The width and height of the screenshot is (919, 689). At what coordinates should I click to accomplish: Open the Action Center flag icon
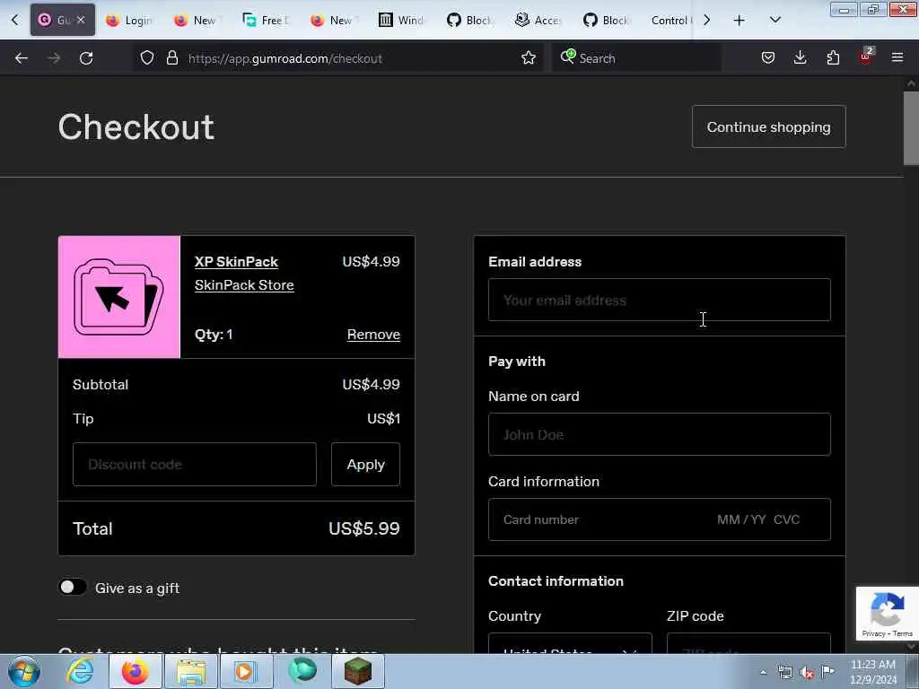[827, 672]
